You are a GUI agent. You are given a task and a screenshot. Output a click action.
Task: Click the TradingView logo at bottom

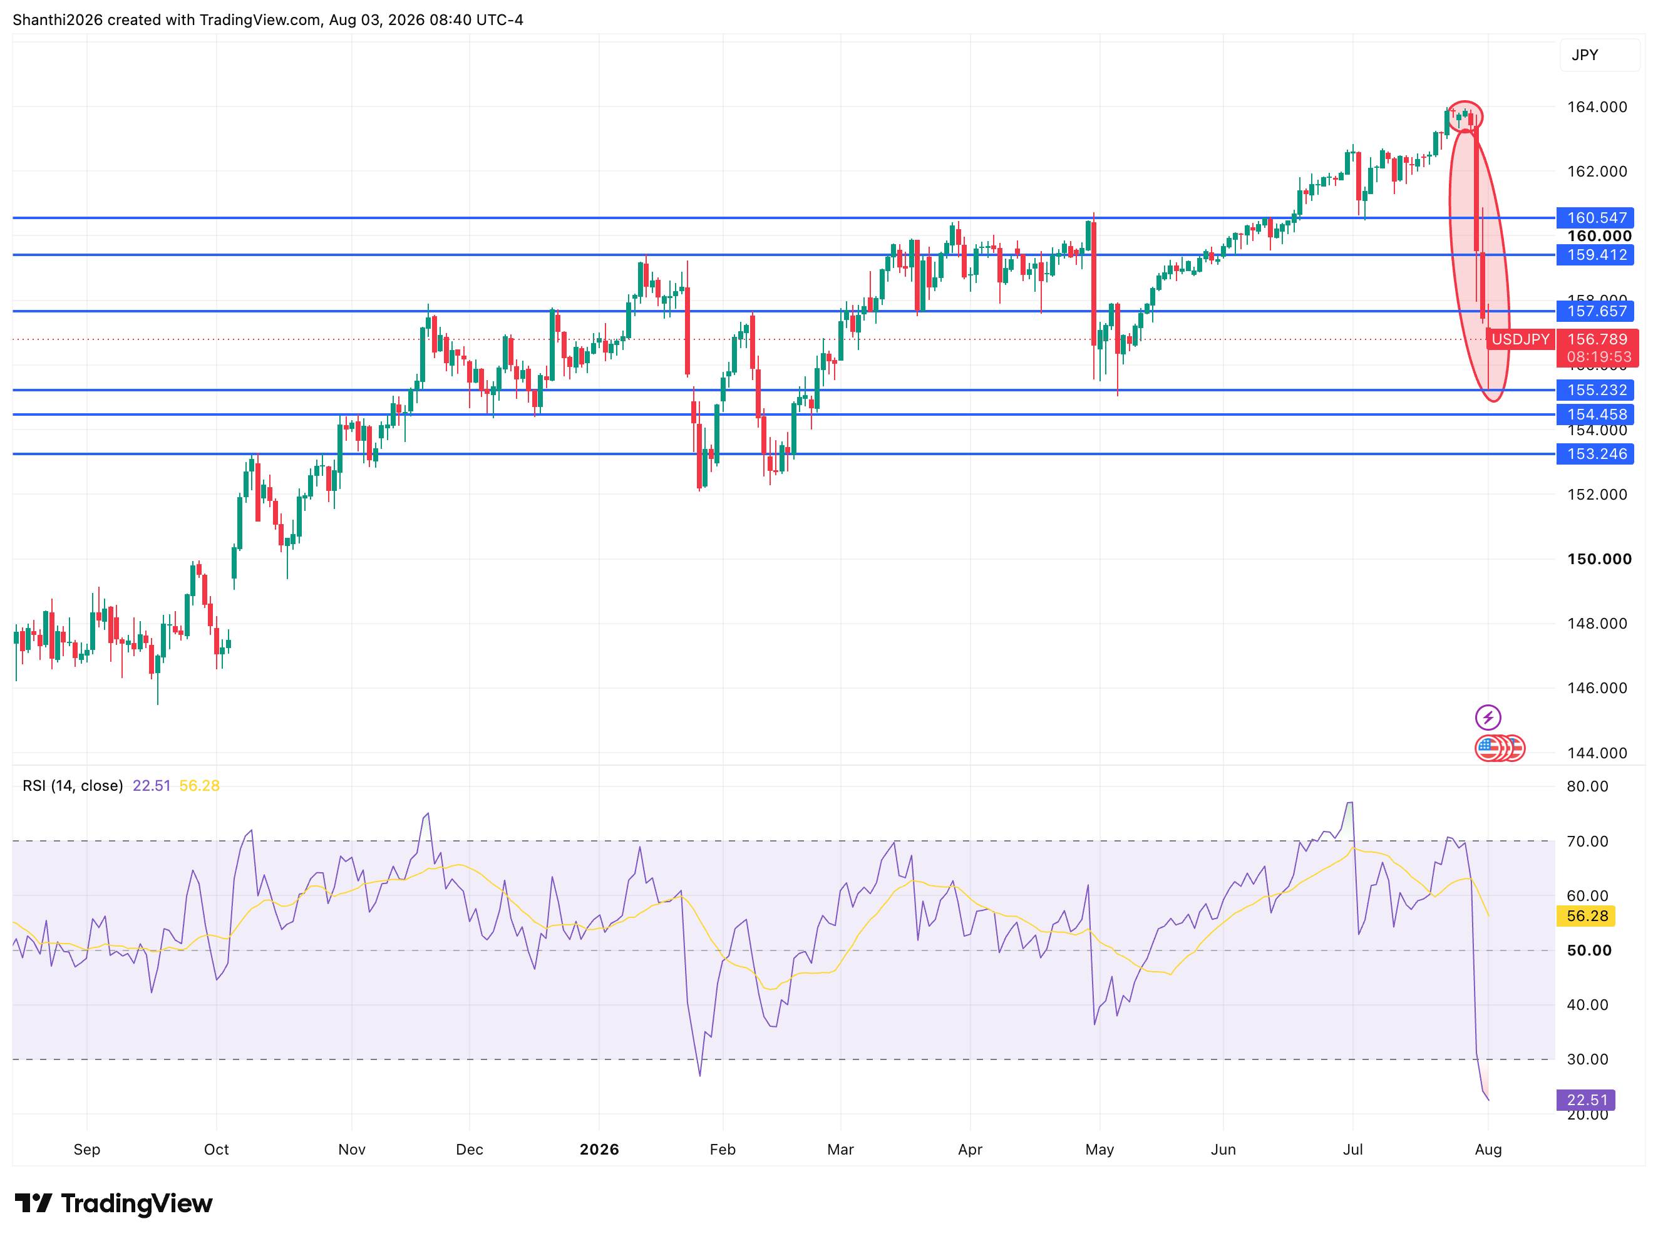point(113,1203)
